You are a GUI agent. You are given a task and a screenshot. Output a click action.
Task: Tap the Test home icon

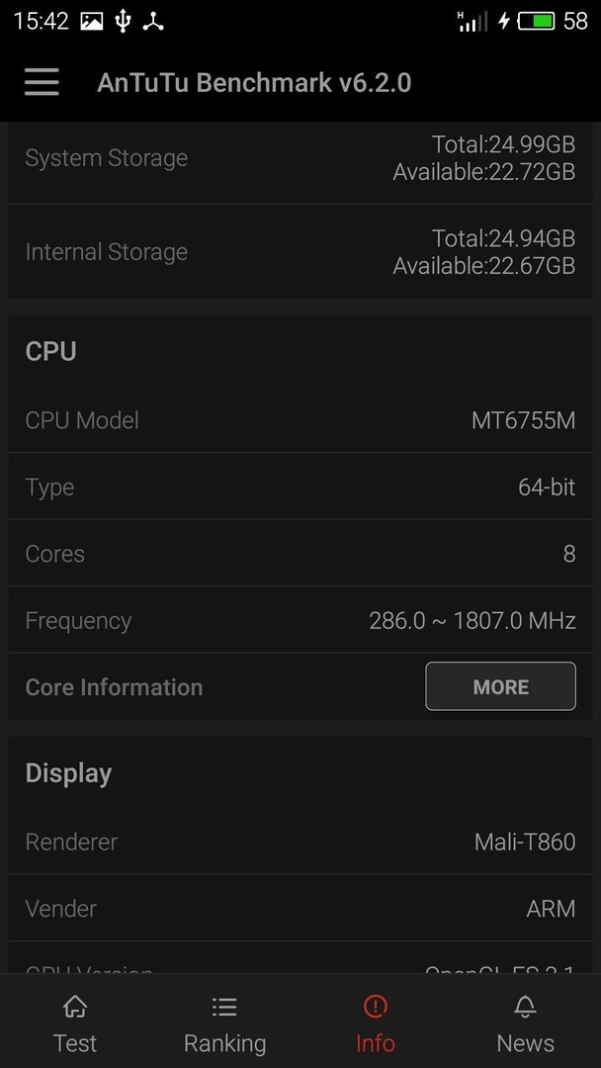75,1006
